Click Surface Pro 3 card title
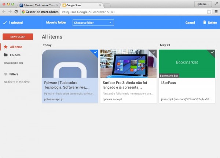 125,85
